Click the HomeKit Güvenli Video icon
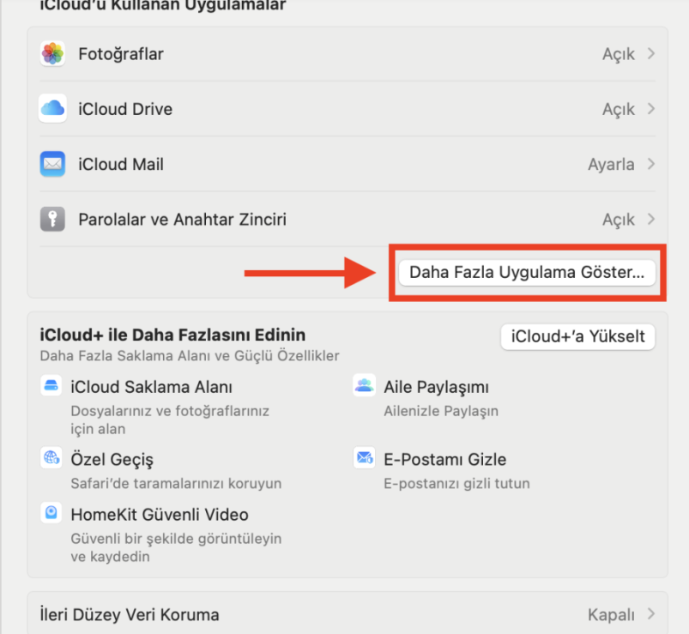This screenshot has height=634, width=689. click(51, 513)
